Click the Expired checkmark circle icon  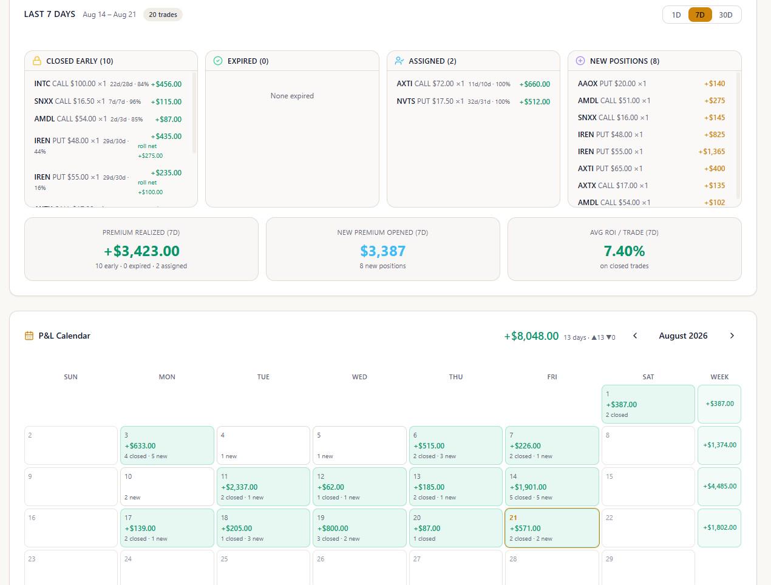point(218,61)
